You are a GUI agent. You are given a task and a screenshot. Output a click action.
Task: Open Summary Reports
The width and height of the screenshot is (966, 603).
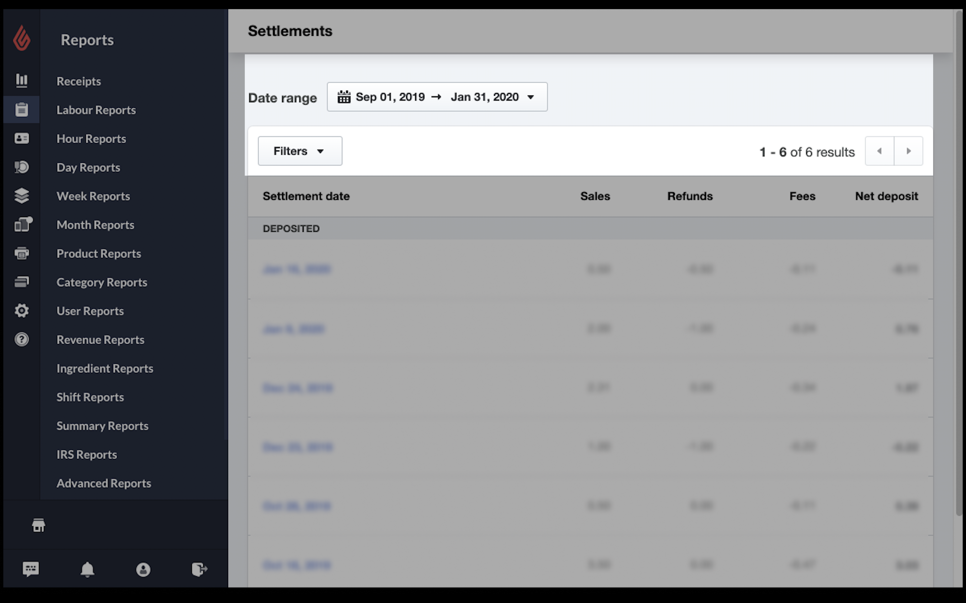[102, 425]
